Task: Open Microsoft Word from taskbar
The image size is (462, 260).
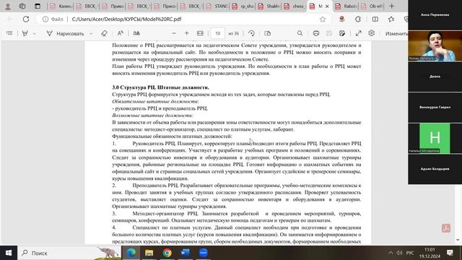Action: coord(185,253)
